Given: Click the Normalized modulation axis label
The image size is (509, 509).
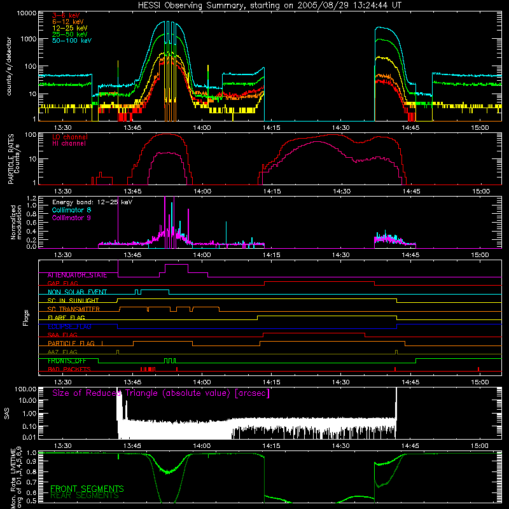Looking at the screenshot, I should coord(16,222).
